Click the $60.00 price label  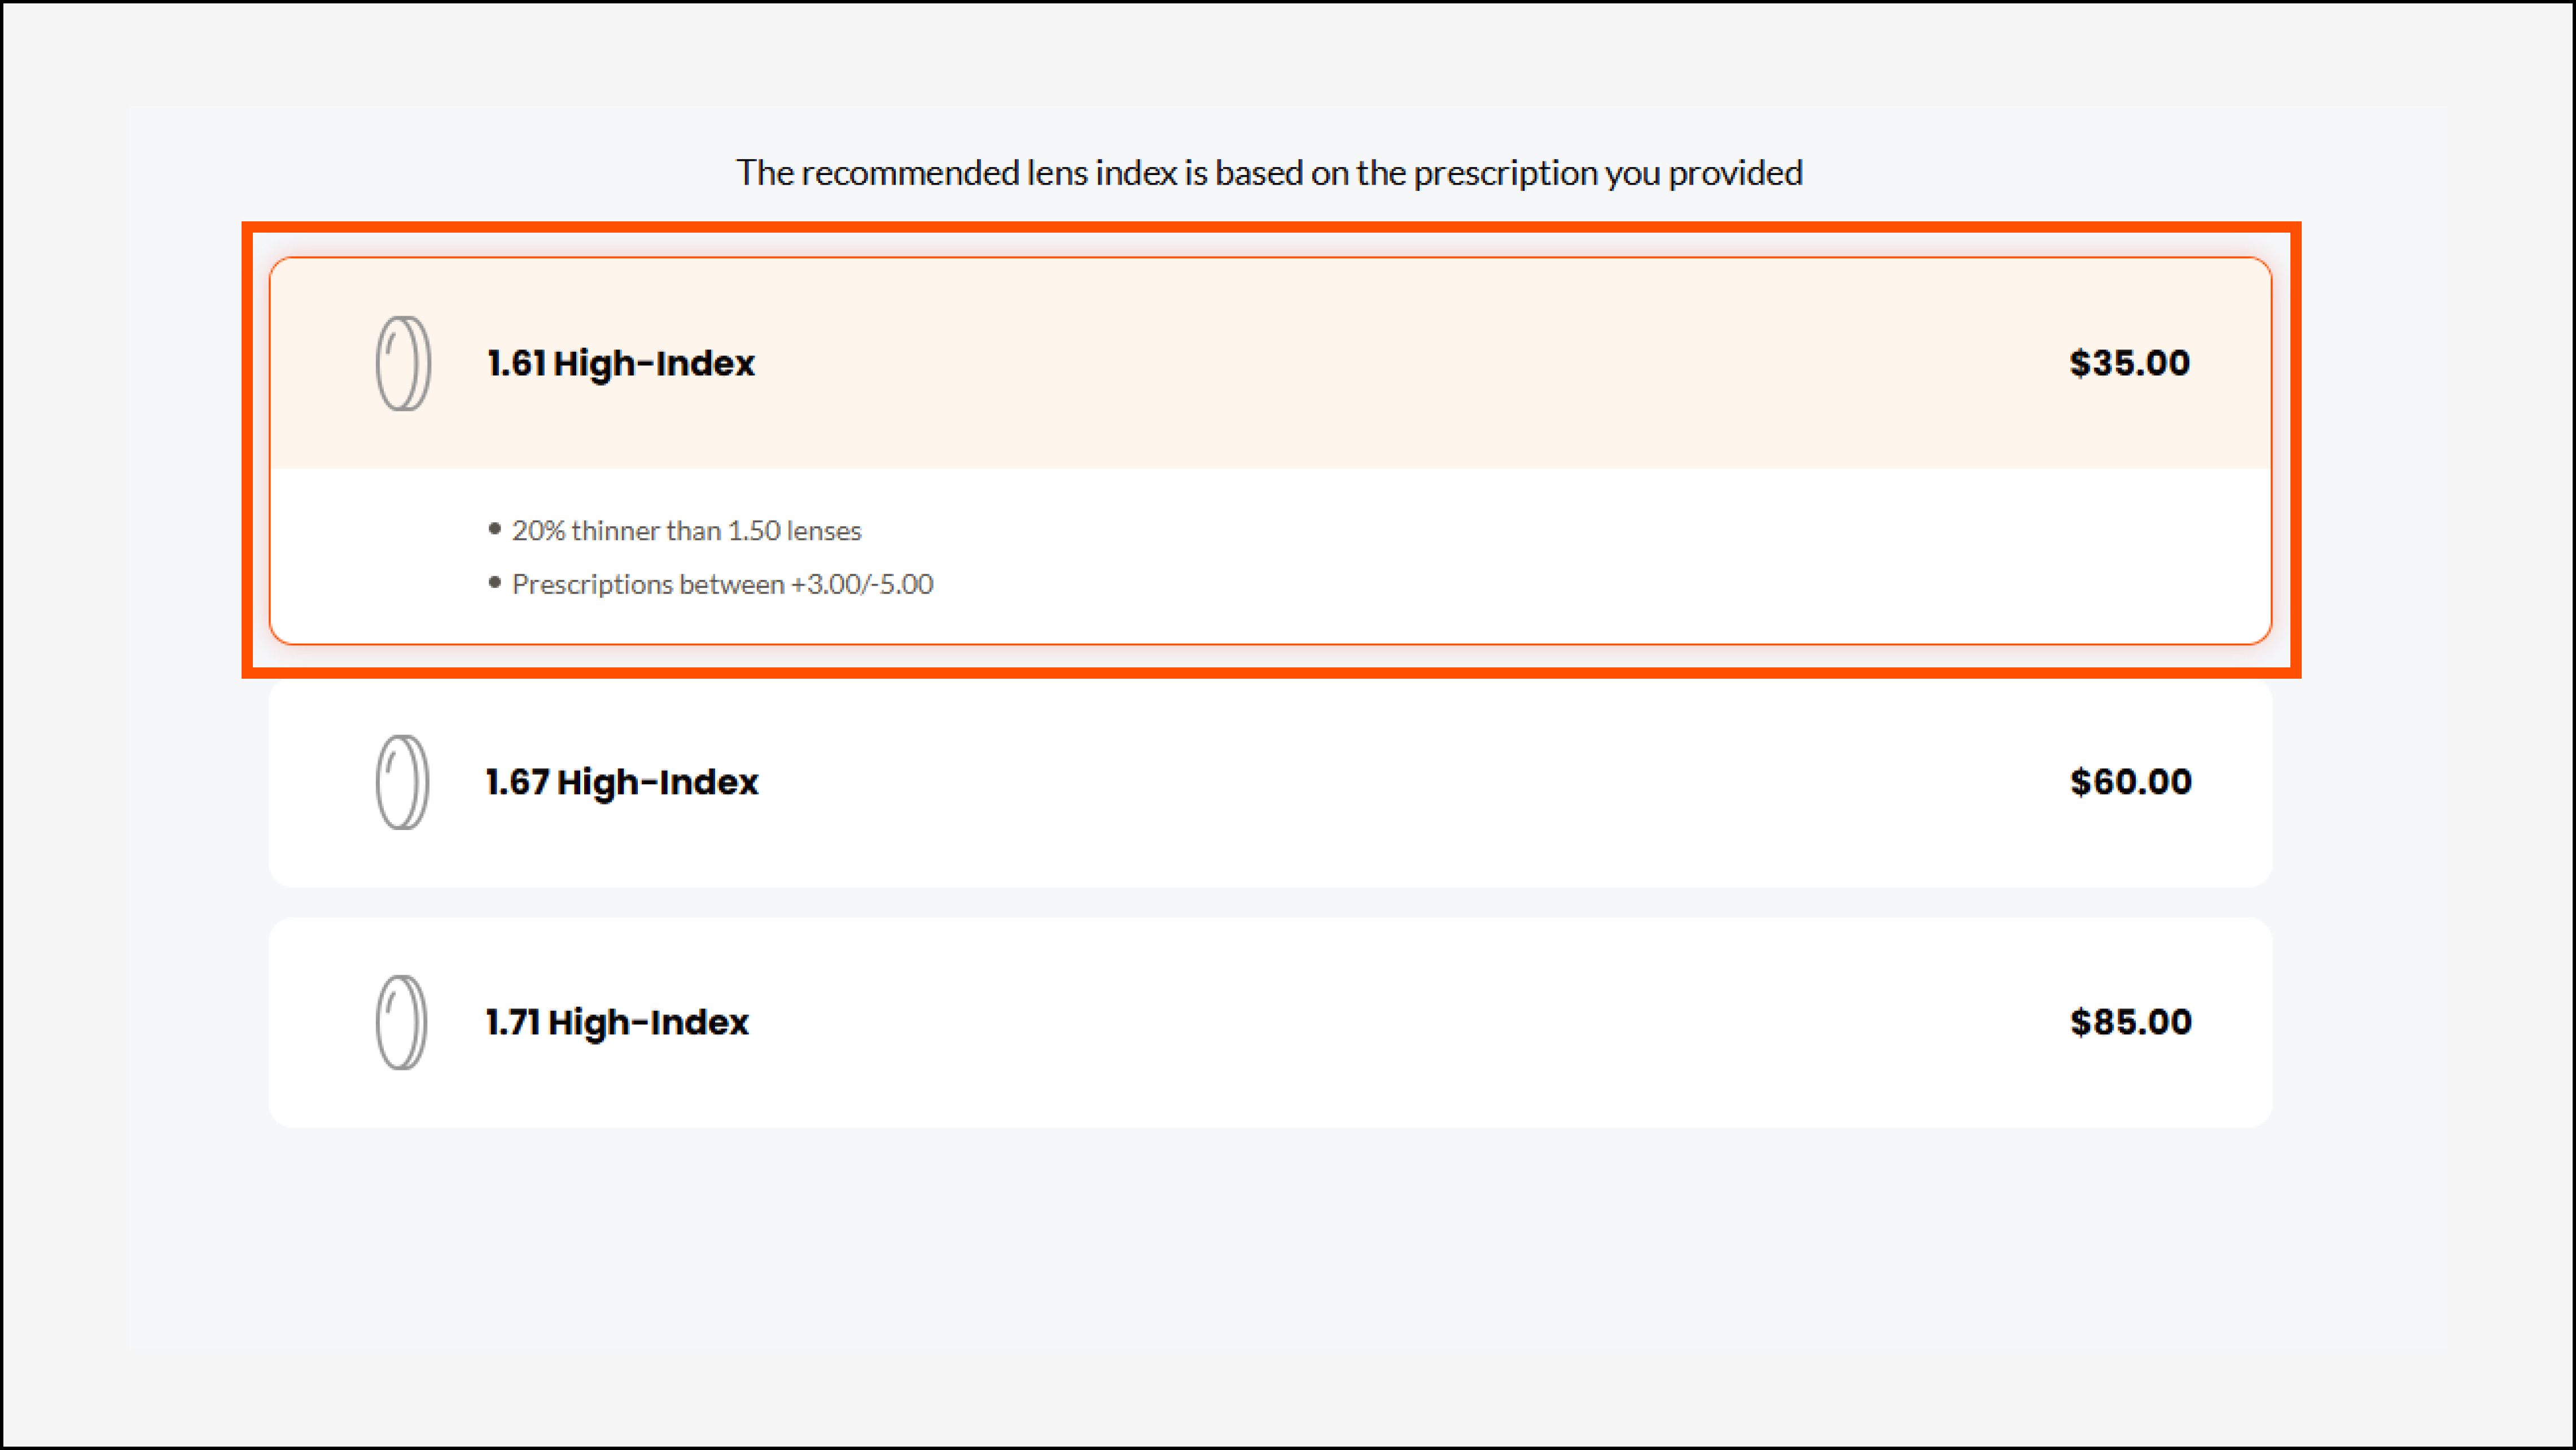tap(2130, 781)
